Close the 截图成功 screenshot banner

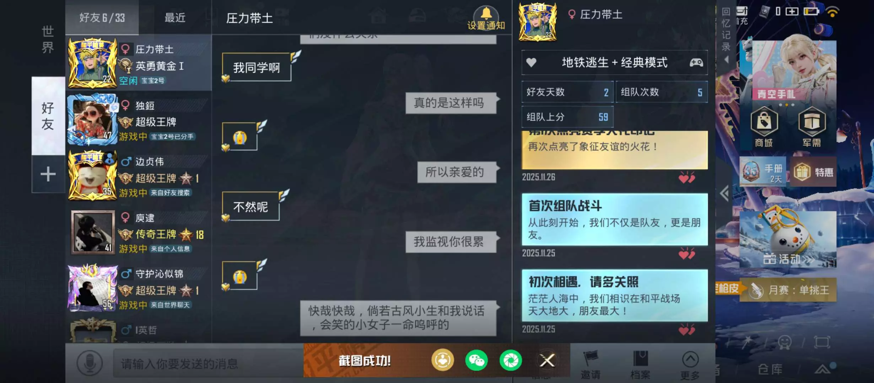pyautogui.click(x=547, y=361)
